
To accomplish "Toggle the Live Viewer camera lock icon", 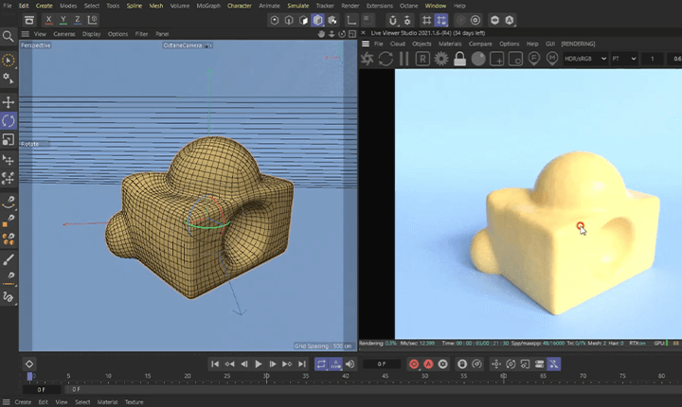I will [x=459, y=59].
